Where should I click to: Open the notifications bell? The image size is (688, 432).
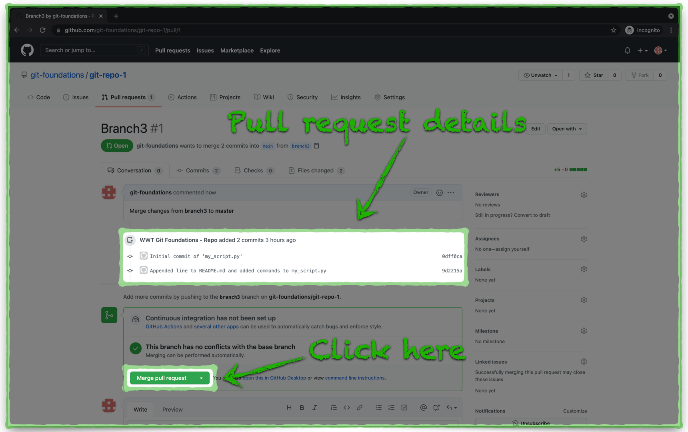point(627,50)
